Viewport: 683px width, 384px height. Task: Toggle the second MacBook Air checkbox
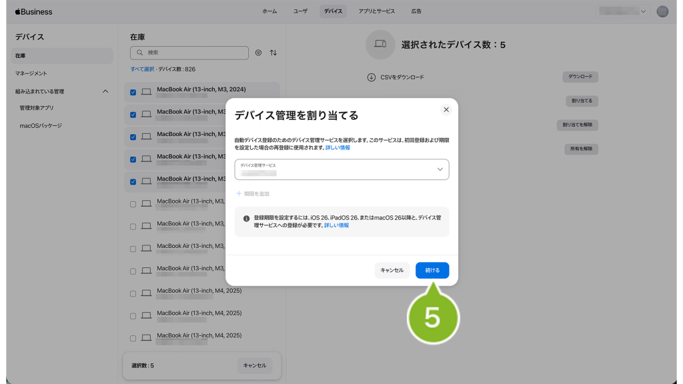point(133,115)
